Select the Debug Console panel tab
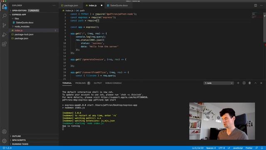The image size is (266, 150). (113, 83)
